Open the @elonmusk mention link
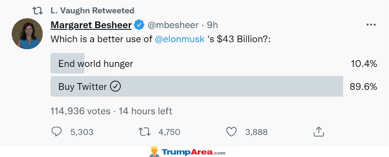This screenshot has height=157, width=389. tap(180, 39)
